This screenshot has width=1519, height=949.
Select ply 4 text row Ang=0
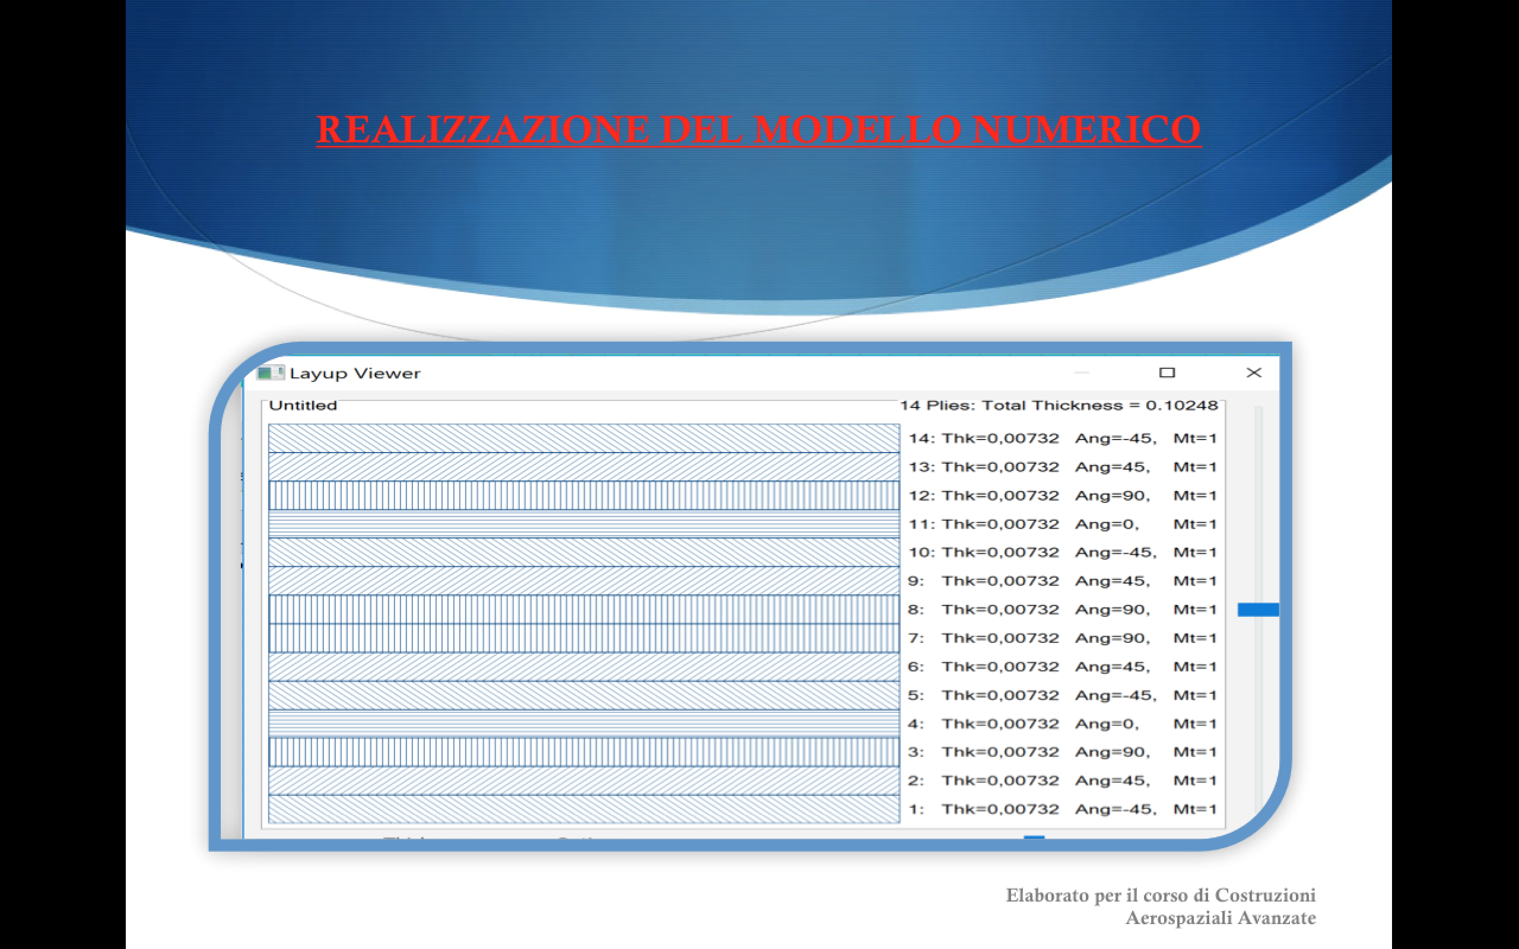(1063, 724)
